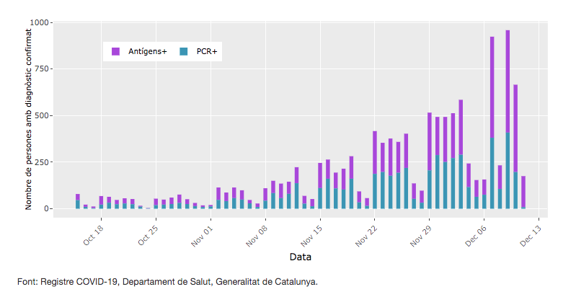This screenshot has width=576, height=292.
Task: Toggle the Antígens+ series via legend label
Action: tap(147, 51)
